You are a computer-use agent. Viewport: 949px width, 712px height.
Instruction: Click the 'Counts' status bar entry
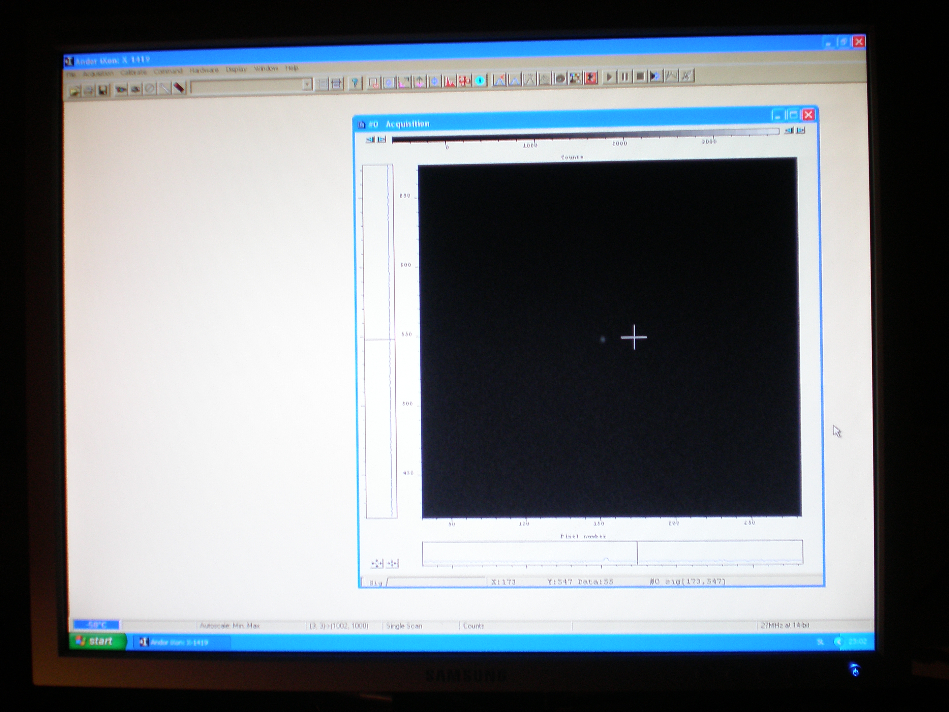tap(473, 626)
